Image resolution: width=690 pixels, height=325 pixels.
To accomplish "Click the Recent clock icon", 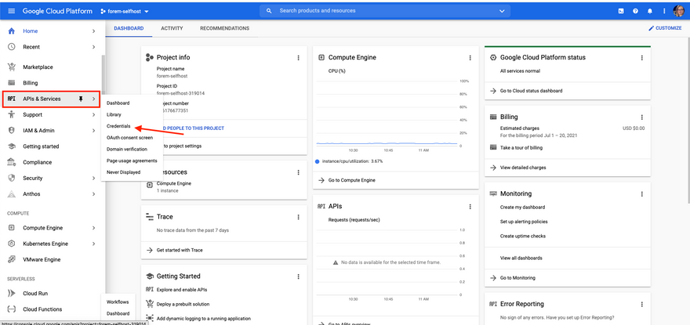I will 12,47.
